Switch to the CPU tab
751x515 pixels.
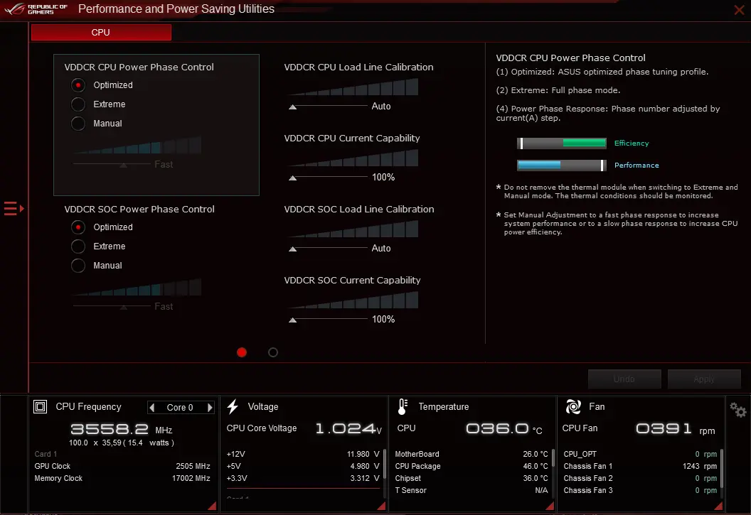point(101,33)
